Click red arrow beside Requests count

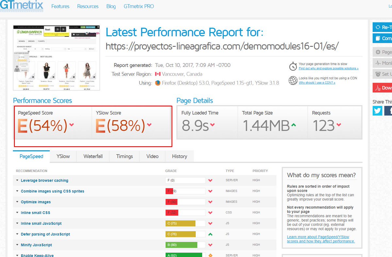[x=339, y=125]
